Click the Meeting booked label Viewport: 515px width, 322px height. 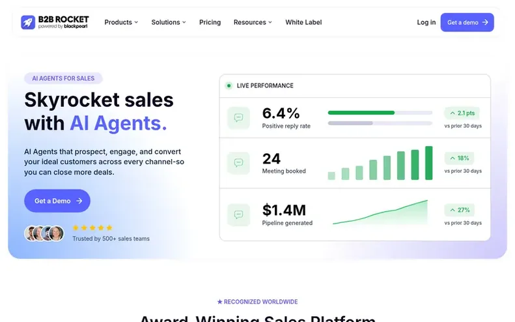[x=284, y=171]
